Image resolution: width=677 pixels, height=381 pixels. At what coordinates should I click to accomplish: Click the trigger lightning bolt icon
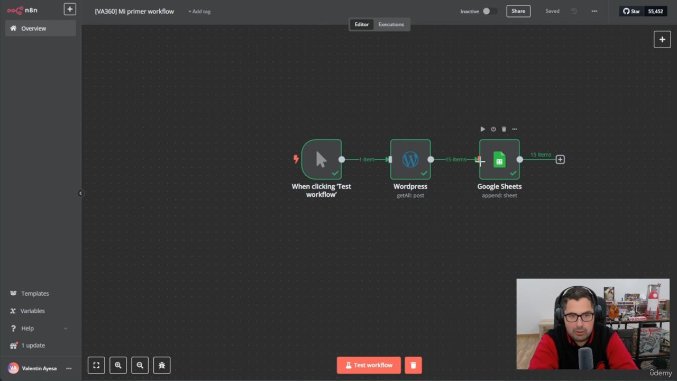[296, 159]
